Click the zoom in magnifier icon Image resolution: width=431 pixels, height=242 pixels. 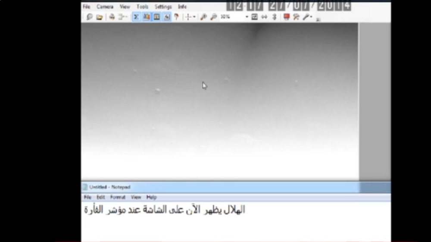[x=203, y=17]
